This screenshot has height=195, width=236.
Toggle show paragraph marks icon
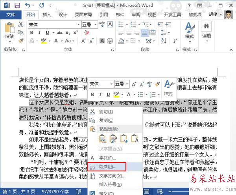[x=175, y=41]
